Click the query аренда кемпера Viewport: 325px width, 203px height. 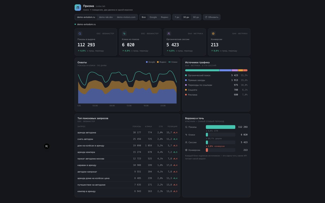click(x=86, y=152)
